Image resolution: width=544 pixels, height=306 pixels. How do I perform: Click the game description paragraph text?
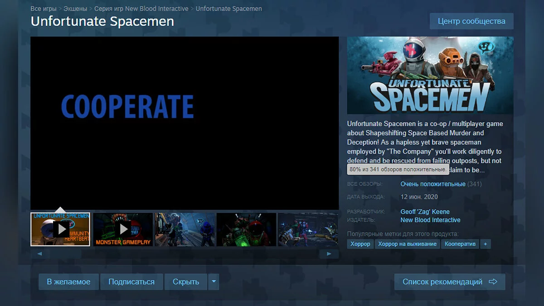pyautogui.click(x=426, y=147)
